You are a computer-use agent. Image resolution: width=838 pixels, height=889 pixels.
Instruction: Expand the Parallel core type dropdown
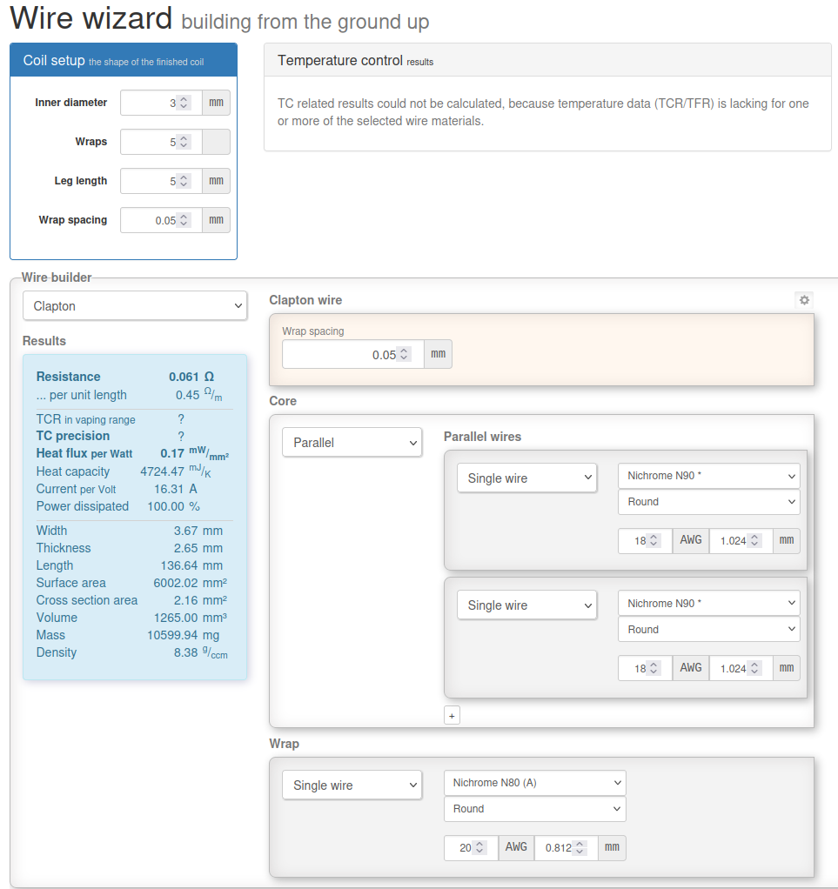pos(352,443)
